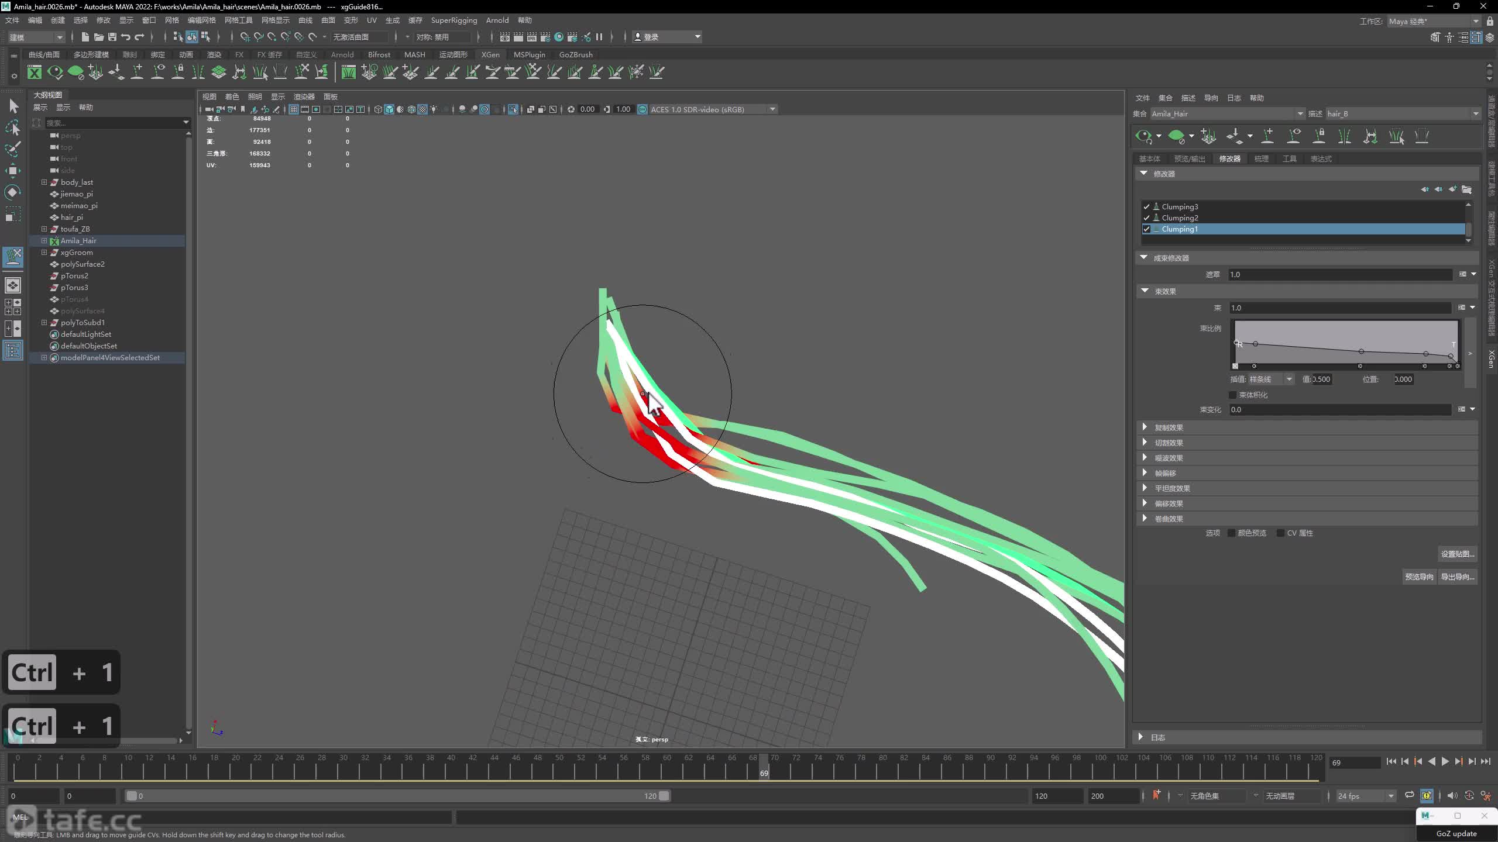The image size is (1498, 842).
Task: Open the XGen window shelf icon
Action: click(35, 72)
